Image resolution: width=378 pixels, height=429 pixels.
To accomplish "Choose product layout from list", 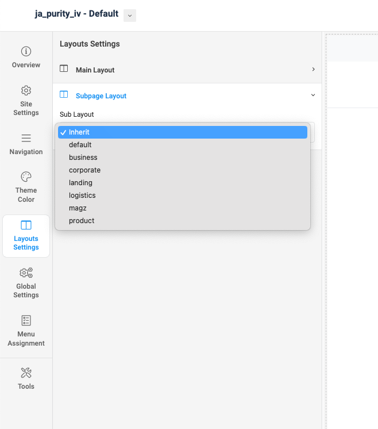I will [x=82, y=221].
